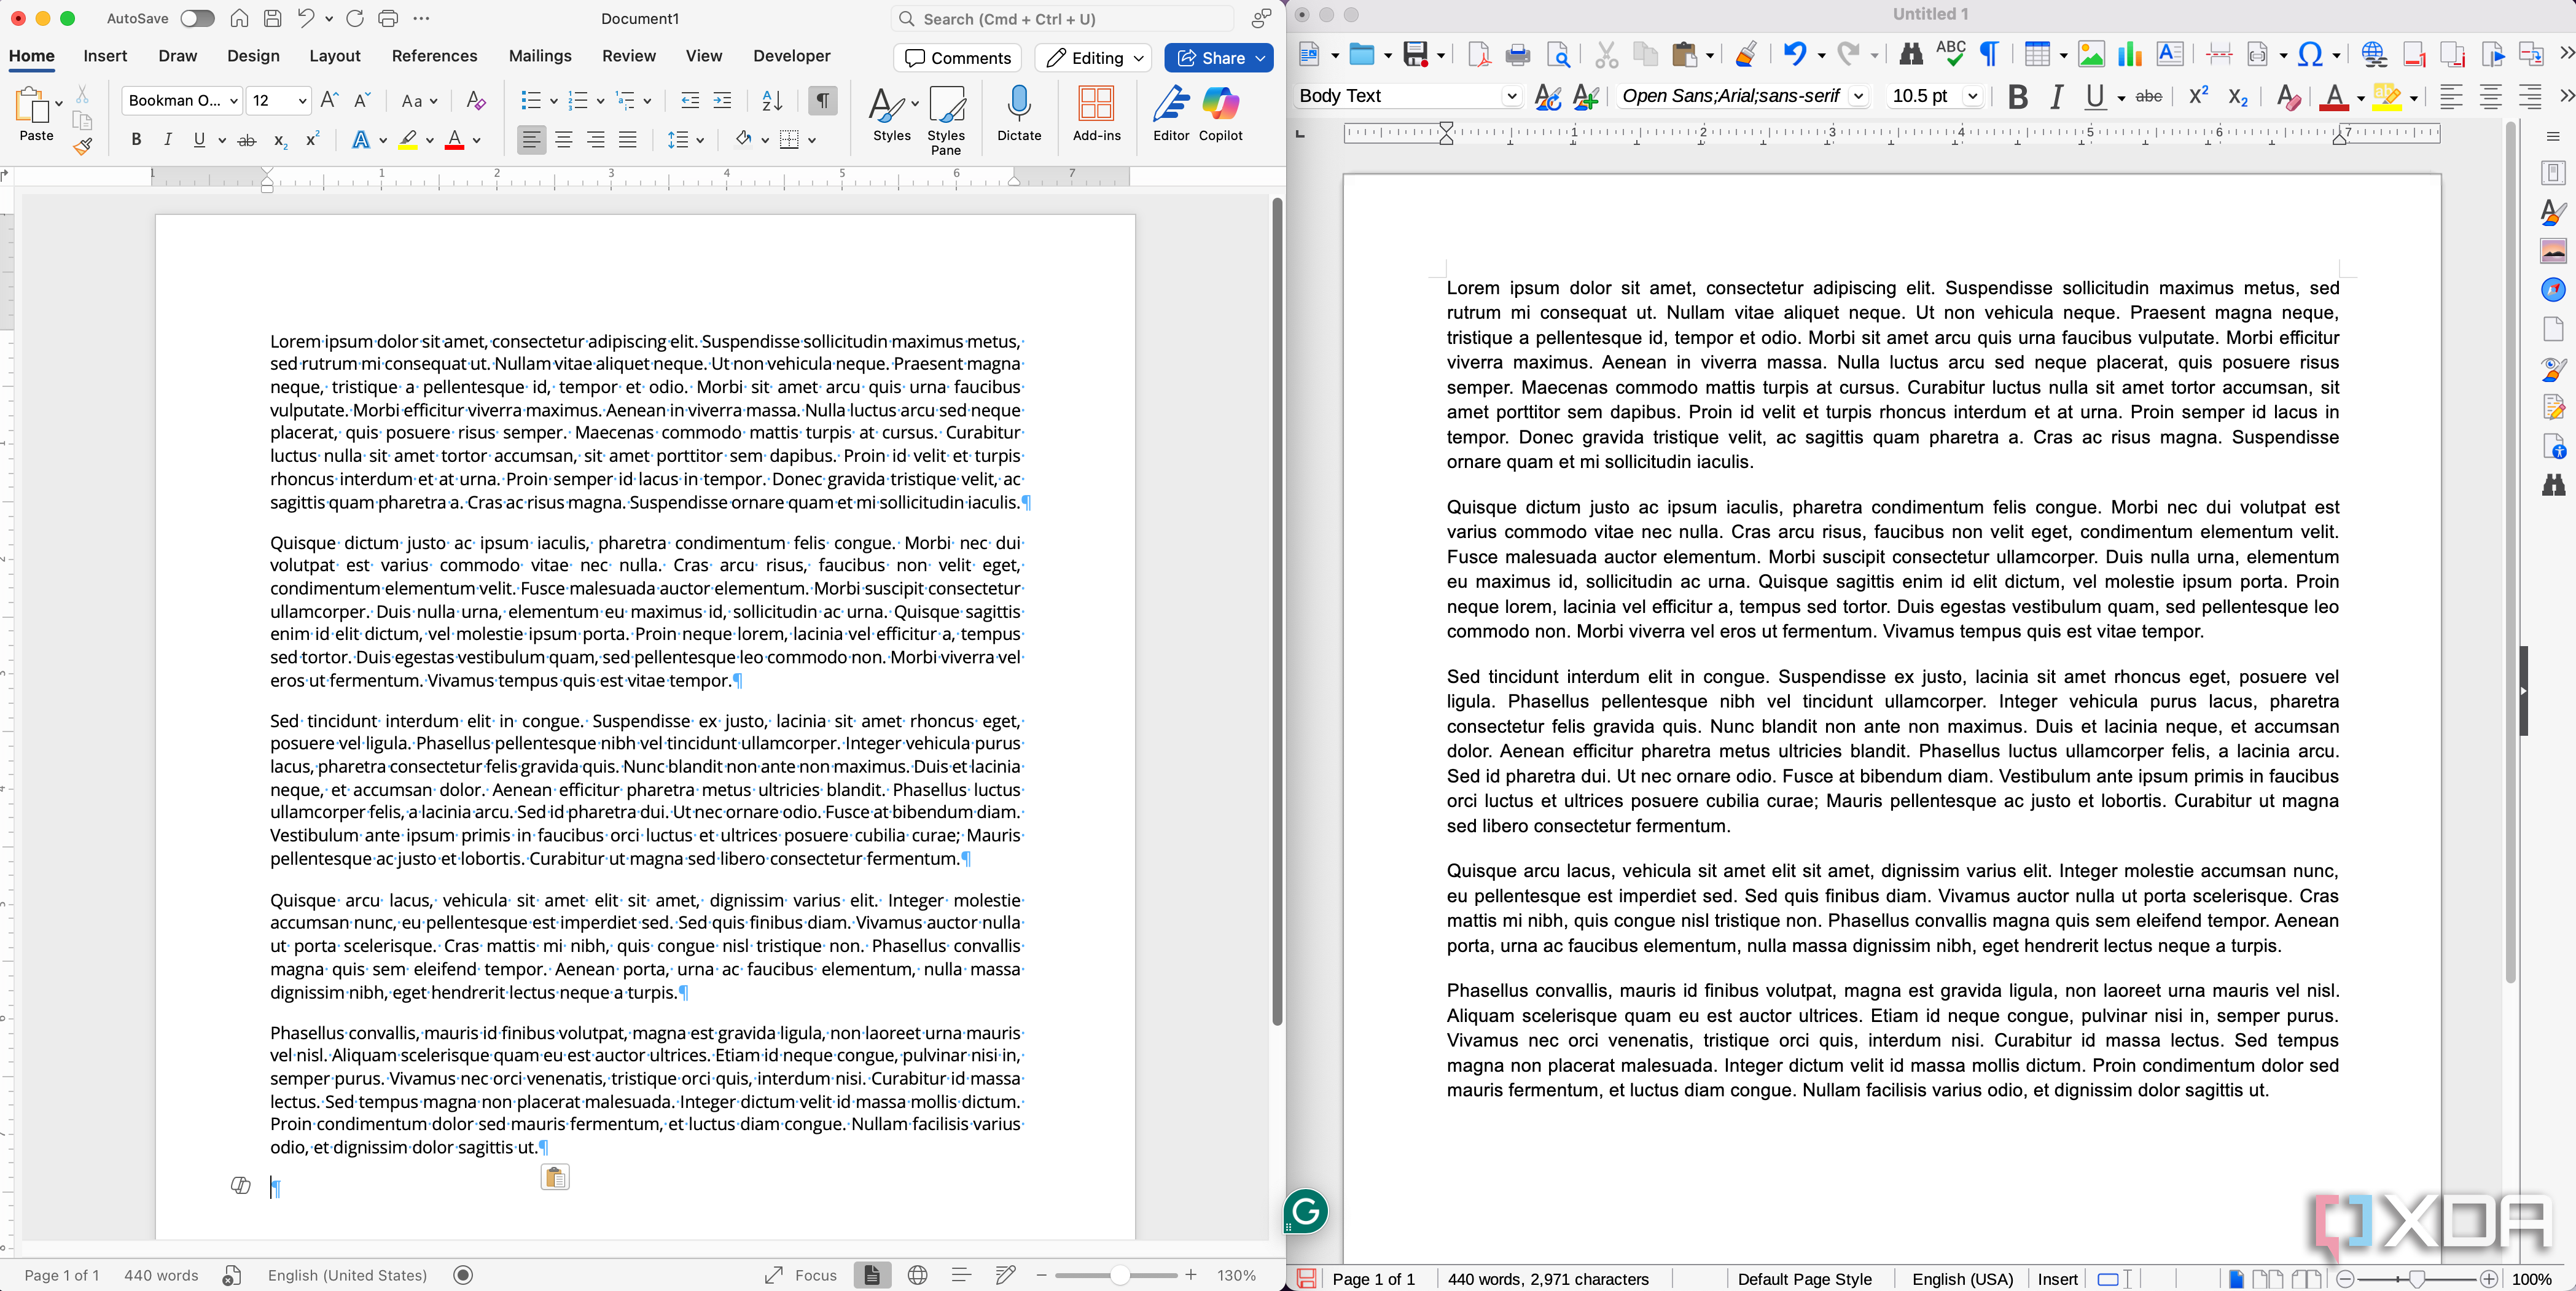Click the Print icon in LibreOffice toolbar
This screenshot has height=1291, width=2576.
1517,55
